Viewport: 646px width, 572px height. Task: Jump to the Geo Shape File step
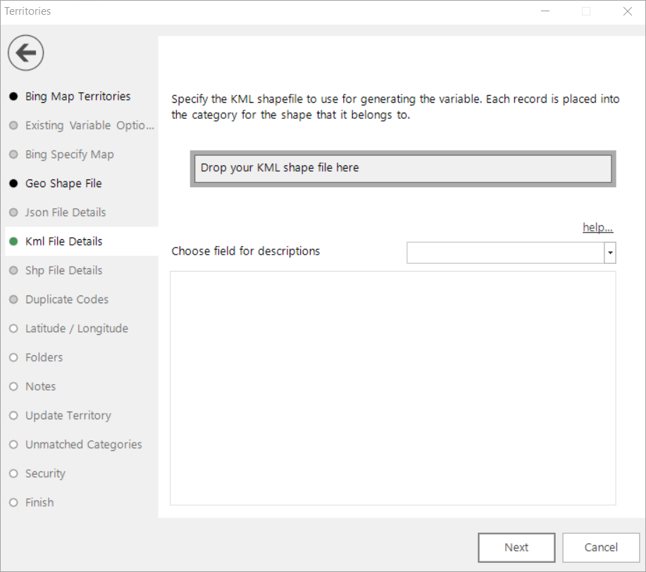[63, 183]
